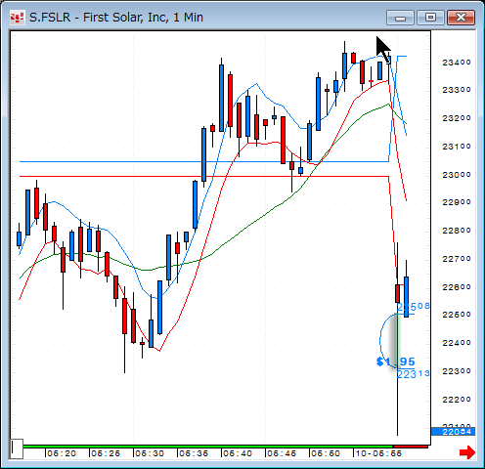Minimize the S.FSLR chart window

tap(400, 18)
